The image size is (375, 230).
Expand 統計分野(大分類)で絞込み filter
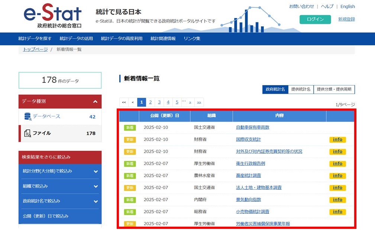pyautogui.click(x=96, y=171)
